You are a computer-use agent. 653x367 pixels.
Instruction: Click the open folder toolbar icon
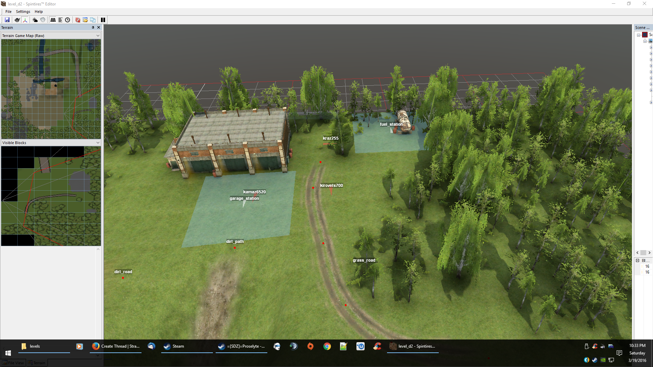coord(85,20)
